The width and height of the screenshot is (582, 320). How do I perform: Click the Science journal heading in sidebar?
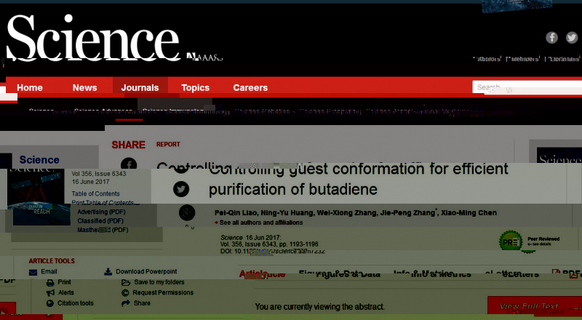(x=39, y=160)
